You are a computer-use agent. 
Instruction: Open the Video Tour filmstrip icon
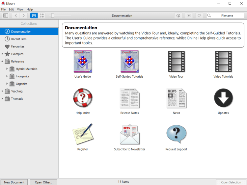coord(176,62)
